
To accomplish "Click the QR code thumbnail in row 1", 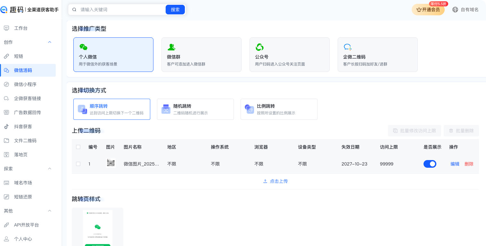I will tap(111, 163).
